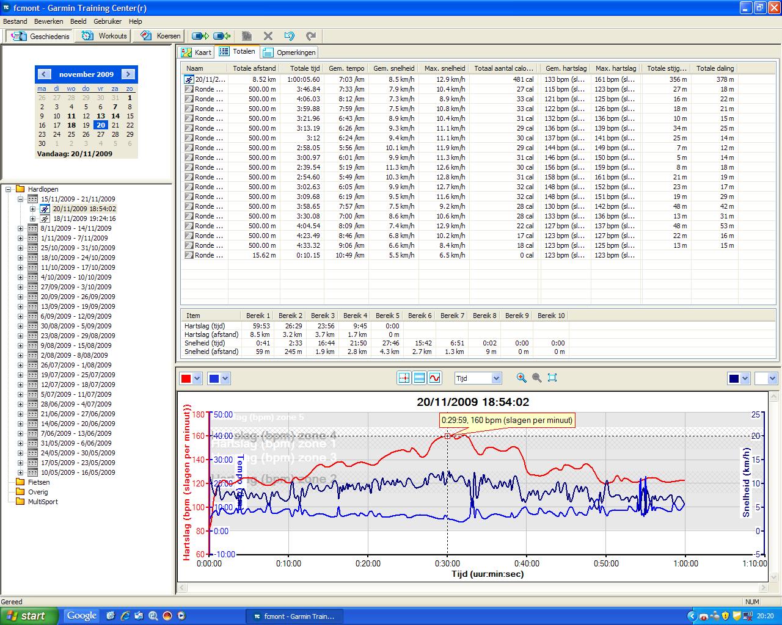
Task: Select the Totalen tab
Action: point(238,52)
